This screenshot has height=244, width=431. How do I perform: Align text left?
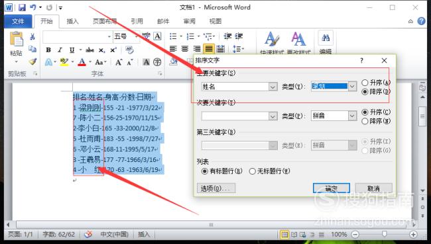pyautogui.click(x=173, y=49)
